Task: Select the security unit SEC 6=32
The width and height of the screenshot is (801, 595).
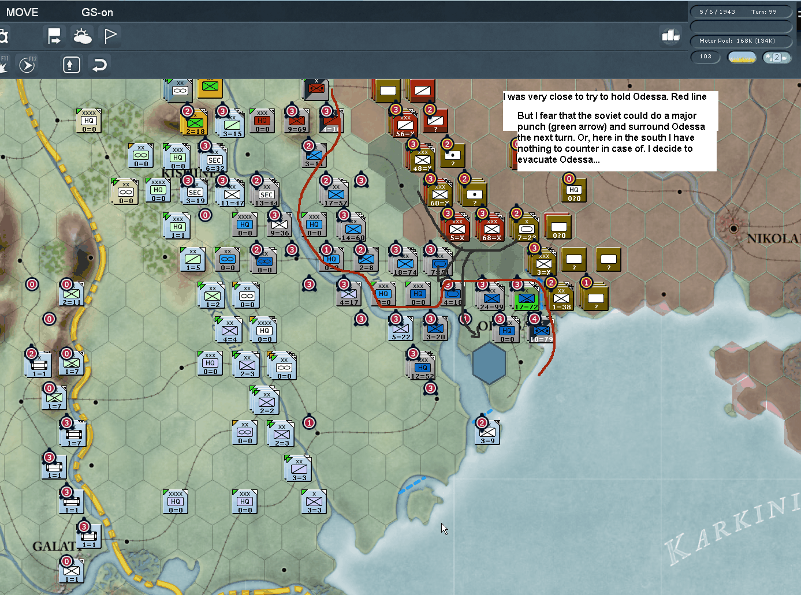Action: click(214, 160)
